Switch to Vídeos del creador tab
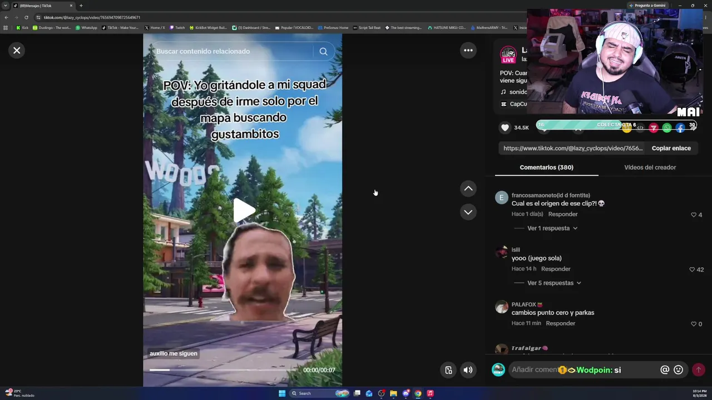 (650, 167)
